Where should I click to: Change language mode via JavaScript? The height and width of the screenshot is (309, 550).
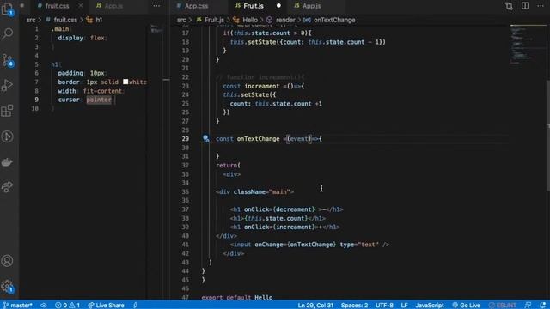click(430, 306)
